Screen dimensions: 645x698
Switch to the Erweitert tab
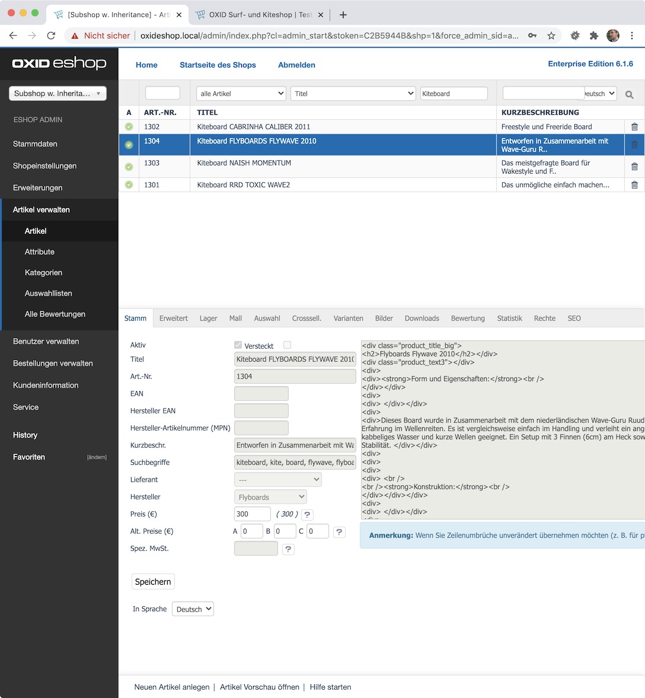(174, 318)
